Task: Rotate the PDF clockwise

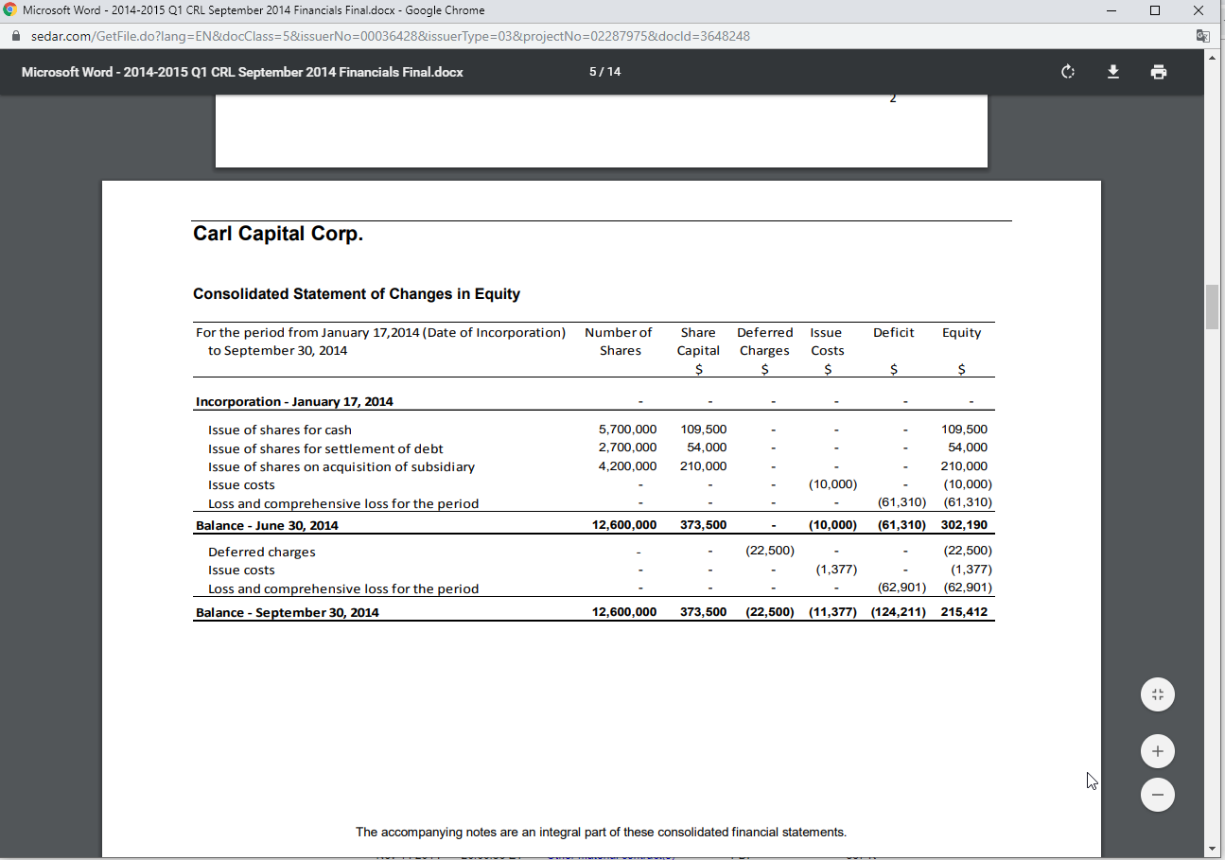Action: point(1068,72)
